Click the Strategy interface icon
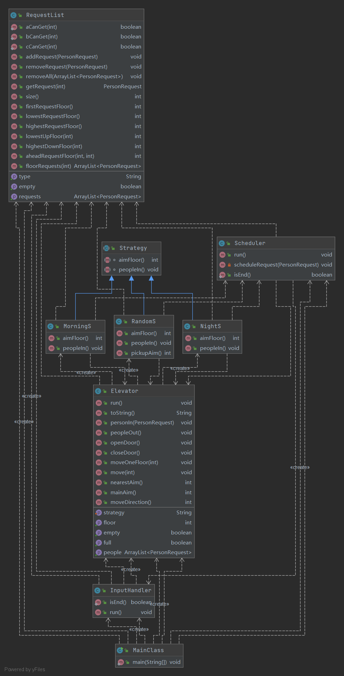 107,248
